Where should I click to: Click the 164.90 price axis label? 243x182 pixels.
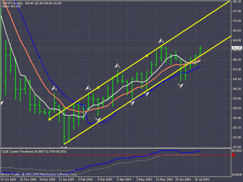click(237, 40)
